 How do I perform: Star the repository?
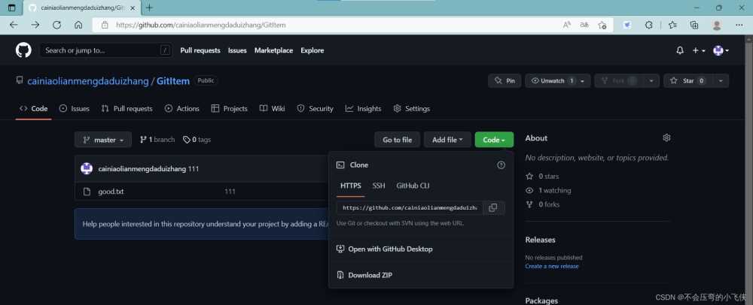tap(687, 81)
